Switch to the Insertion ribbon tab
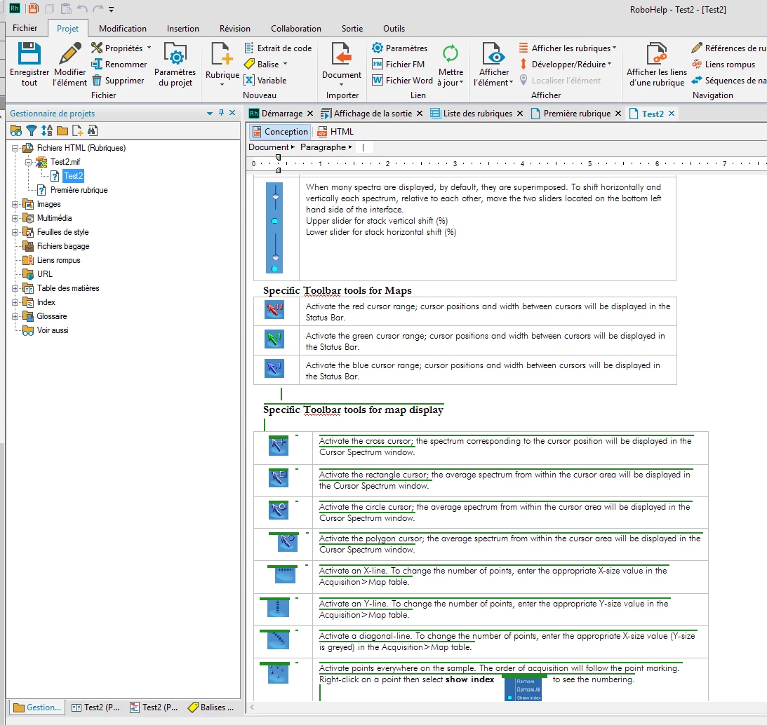The image size is (767, 725). 183,29
